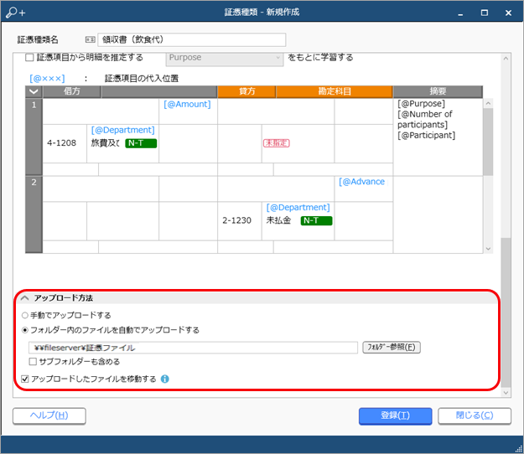Screen dimensions: 524x454
Task: Click the magnifier-plus icon in title bar
Action: (x=15, y=13)
